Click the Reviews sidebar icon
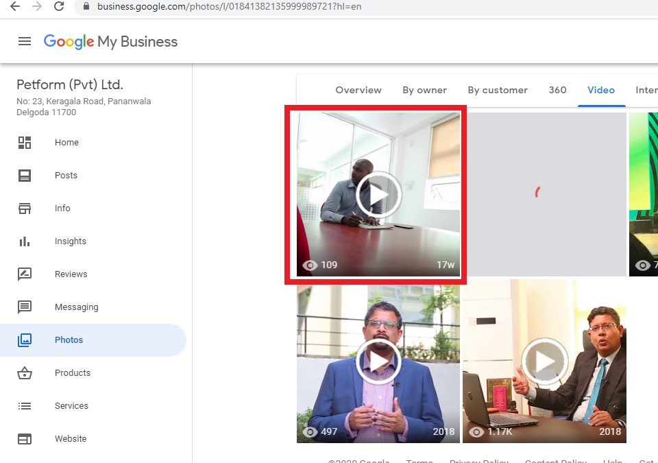 coord(25,274)
